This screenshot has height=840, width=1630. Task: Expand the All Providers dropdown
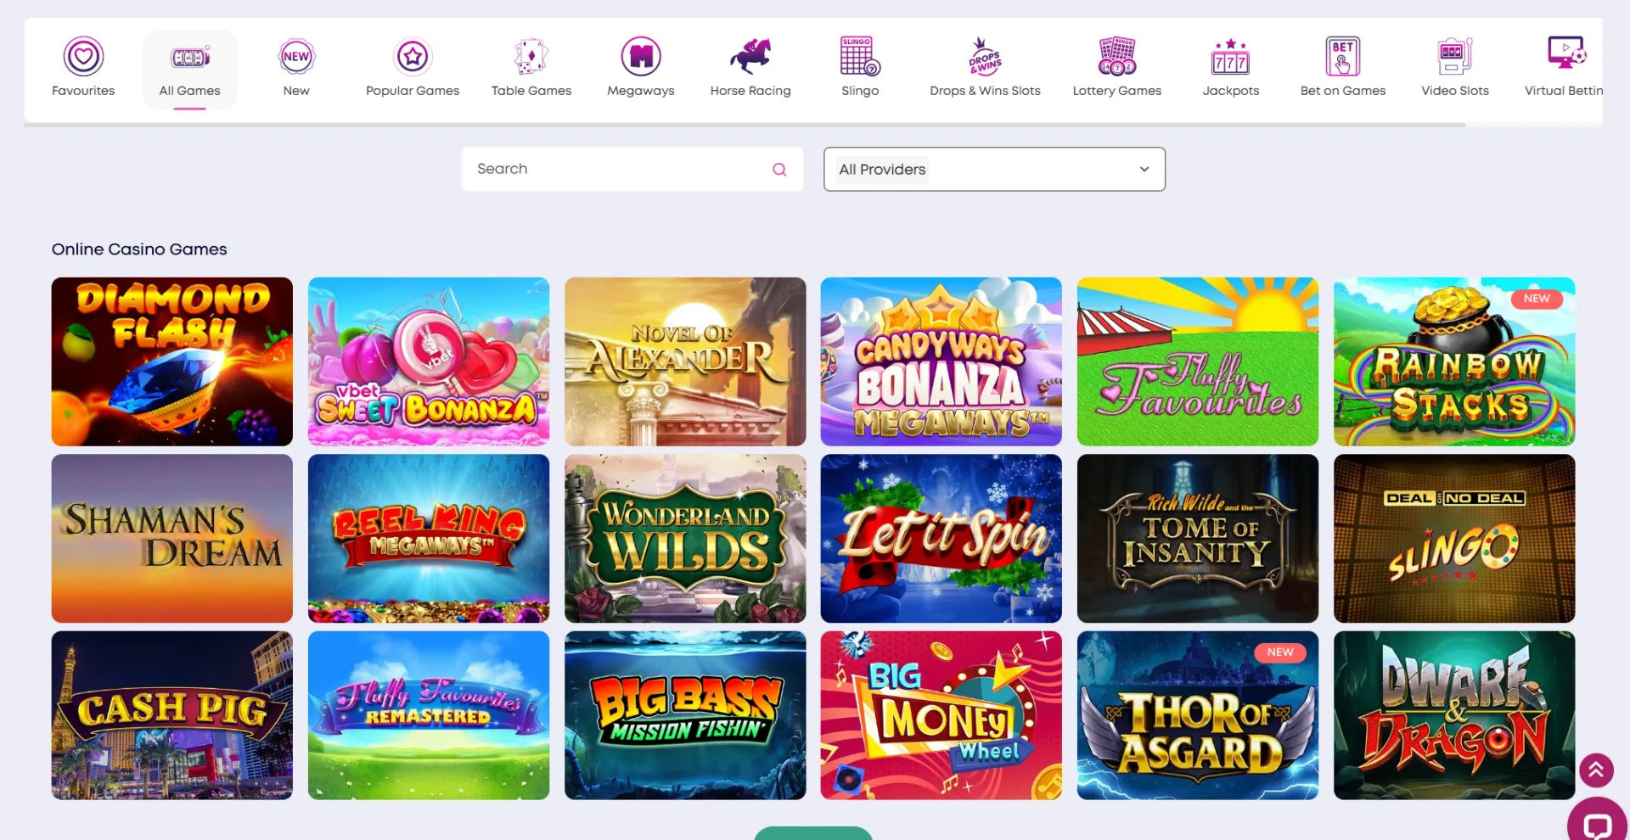(x=994, y=170)
